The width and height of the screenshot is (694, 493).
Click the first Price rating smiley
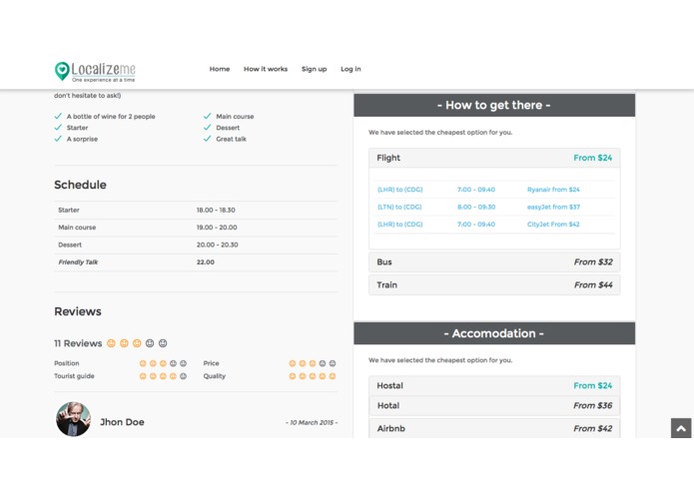click(293, 363)
